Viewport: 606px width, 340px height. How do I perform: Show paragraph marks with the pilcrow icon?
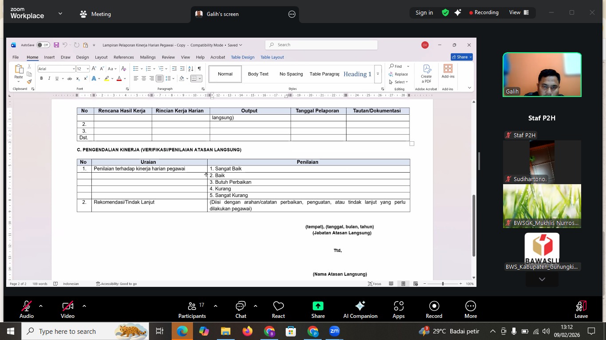tap(199, 69)
